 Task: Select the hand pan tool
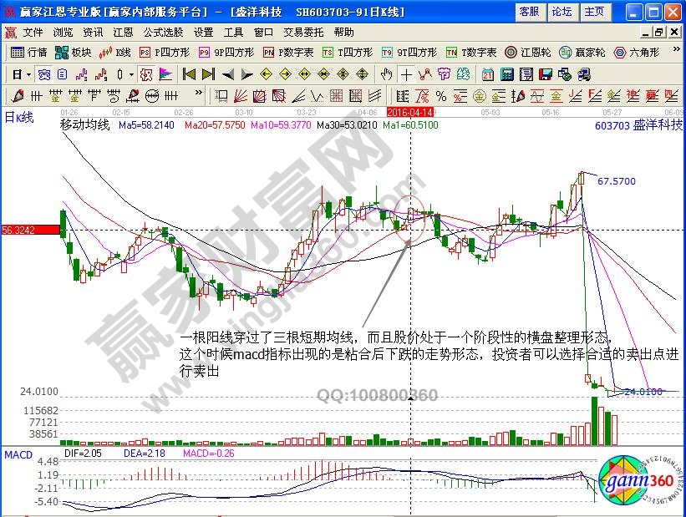[x=387, y=73]
